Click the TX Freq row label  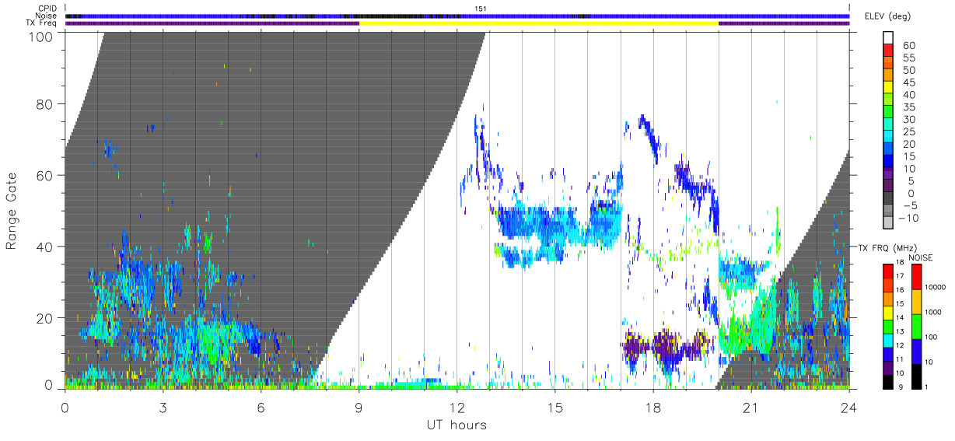tap(40, 23)
